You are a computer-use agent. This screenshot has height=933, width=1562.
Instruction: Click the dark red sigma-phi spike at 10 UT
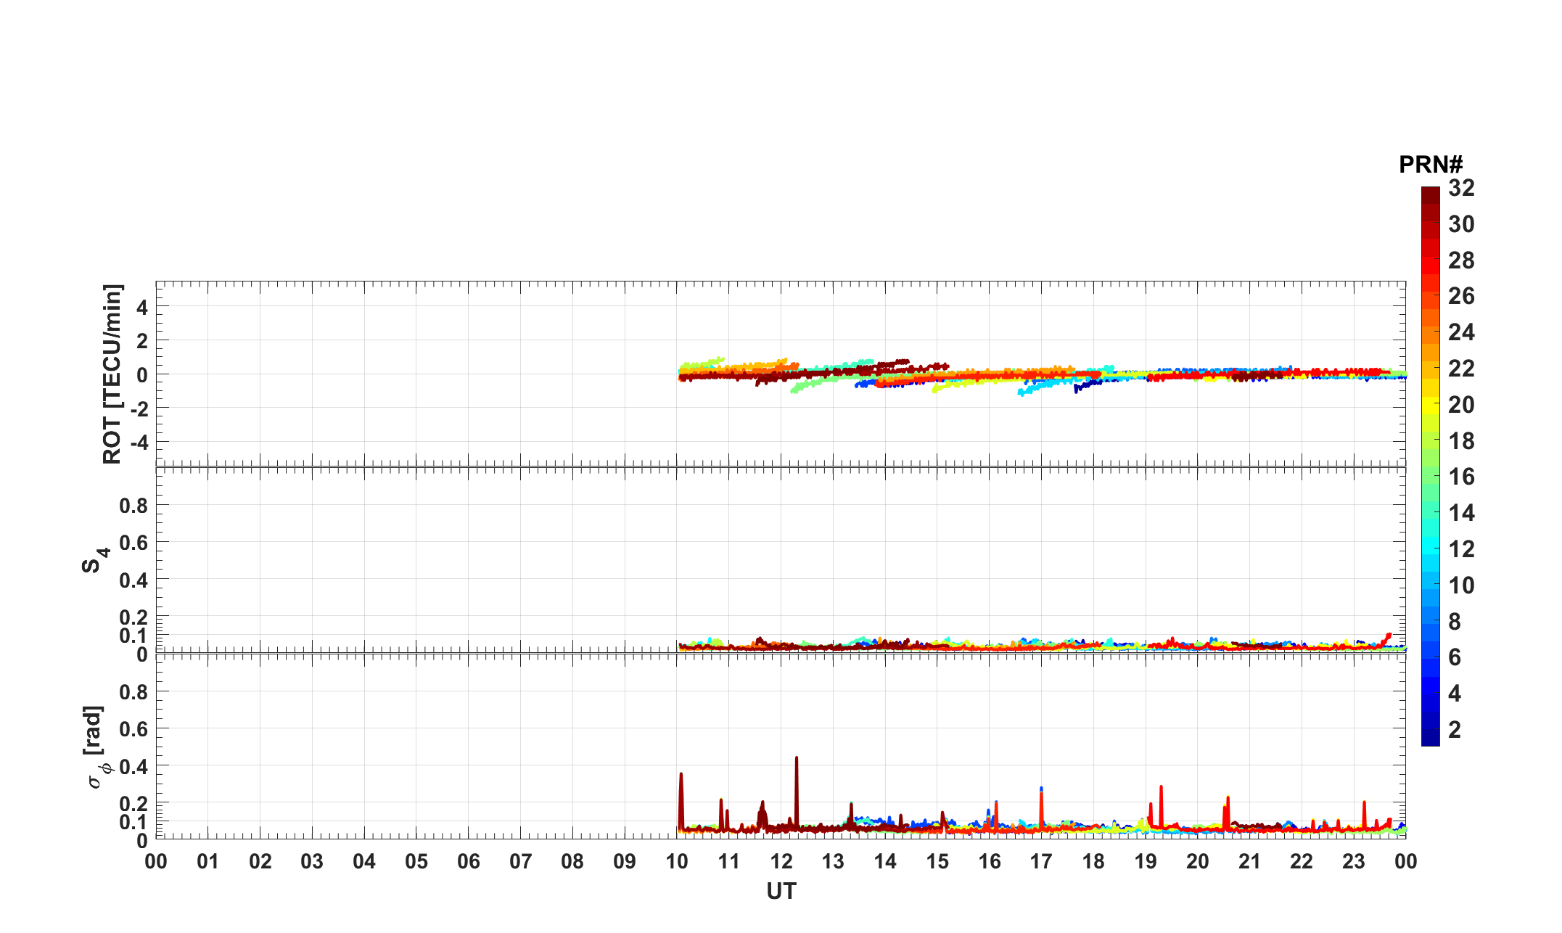click(681, 787)
